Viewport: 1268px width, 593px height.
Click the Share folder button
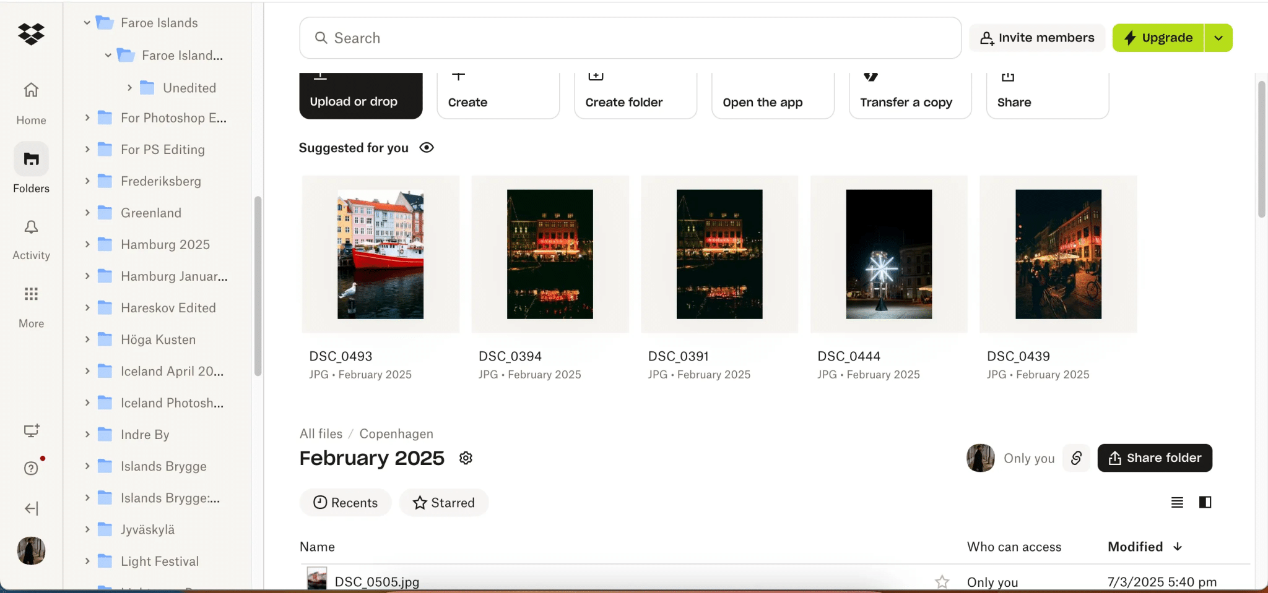tap(1155, 458)
